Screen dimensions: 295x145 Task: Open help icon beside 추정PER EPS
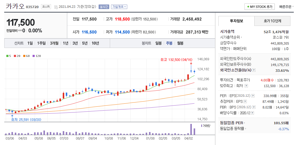pyautogui.click(x=245, y=102)
